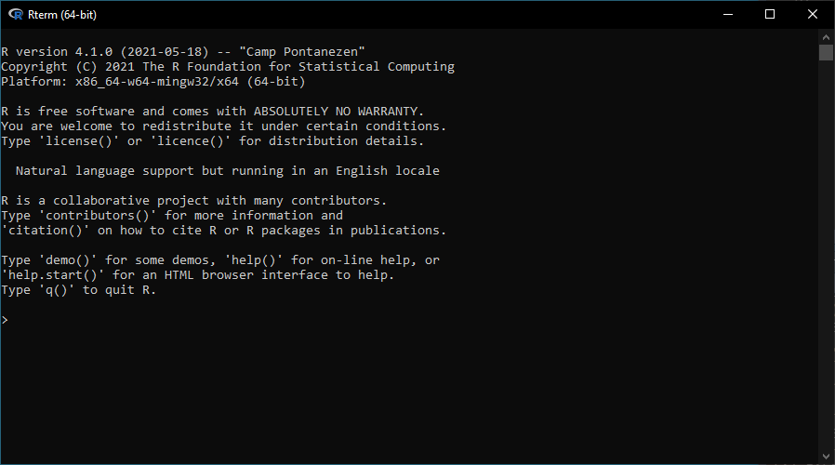
Task: Maximize the Rterm window
Action: (x=770, y=15)
